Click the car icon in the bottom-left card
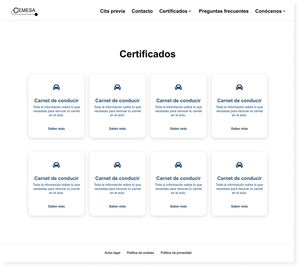 (56, 165)
